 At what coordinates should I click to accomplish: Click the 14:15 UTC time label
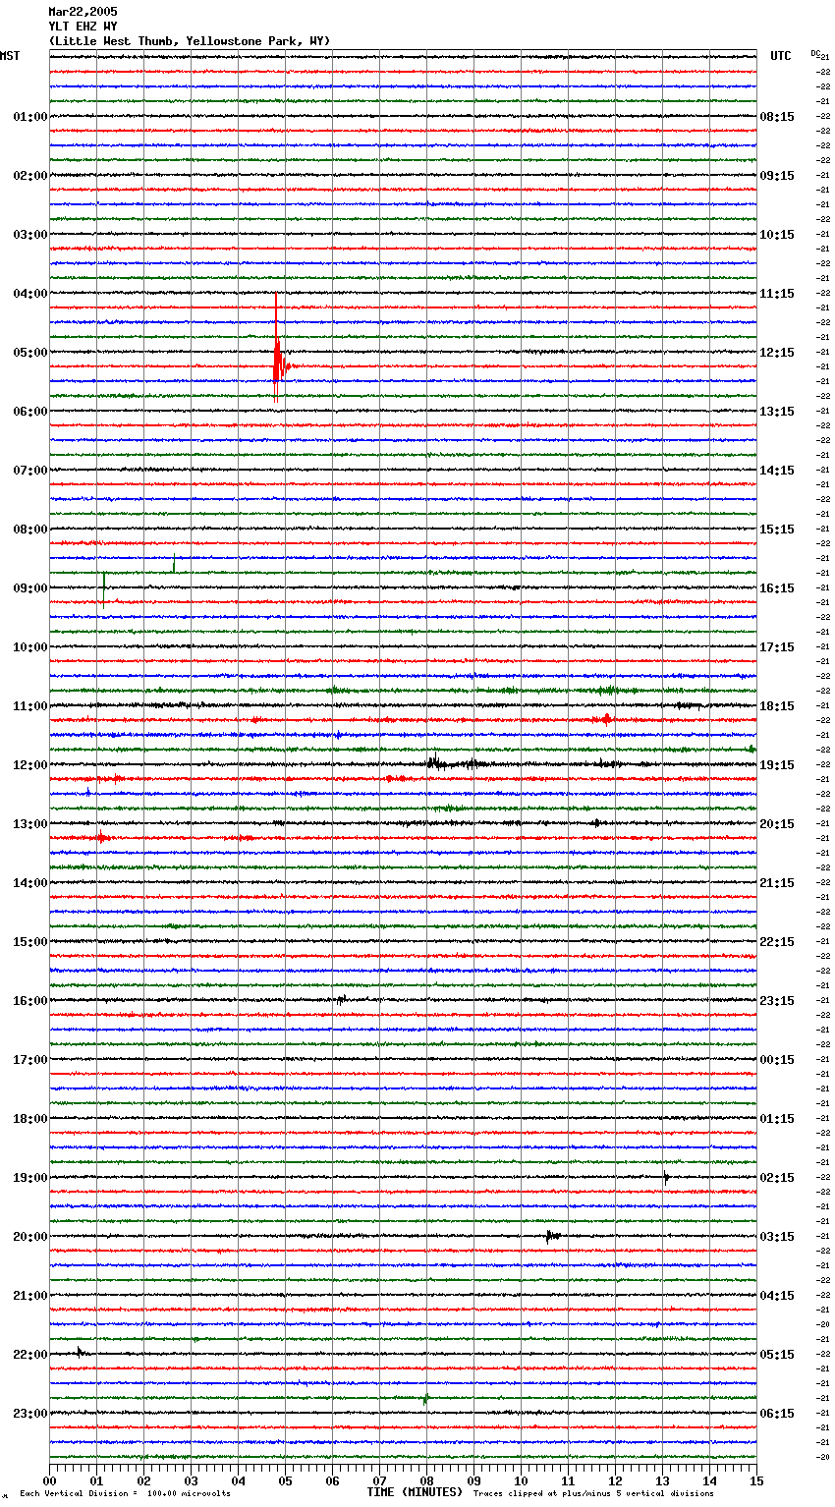(777, 471)
